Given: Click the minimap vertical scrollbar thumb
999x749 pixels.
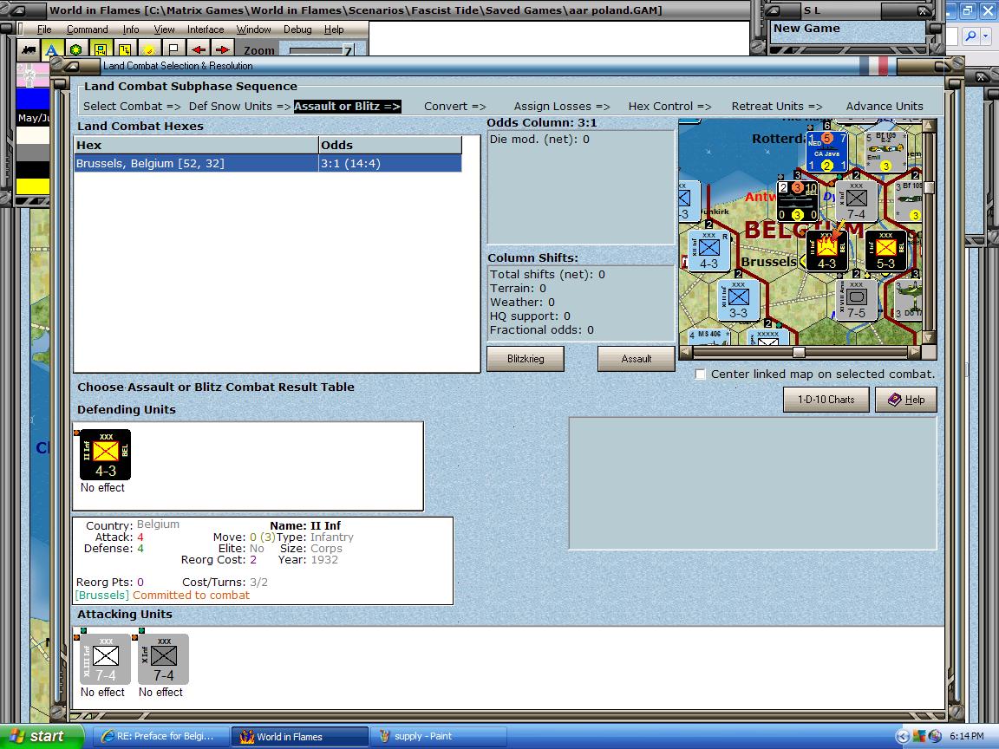Looking at the screenshot, I should tap(929, 187).
